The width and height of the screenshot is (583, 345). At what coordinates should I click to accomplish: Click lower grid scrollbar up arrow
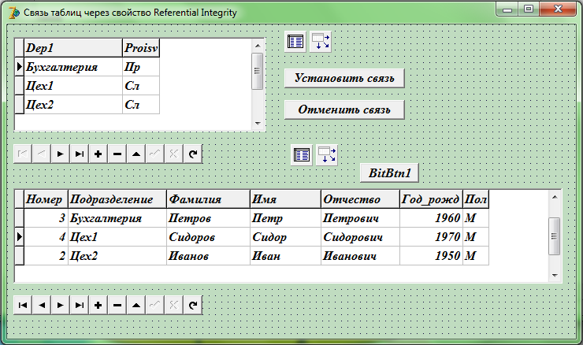(x=555, y=197)
